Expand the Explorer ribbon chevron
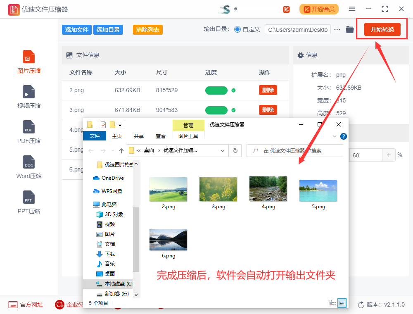413x314 pixels. tap(335, 136)
